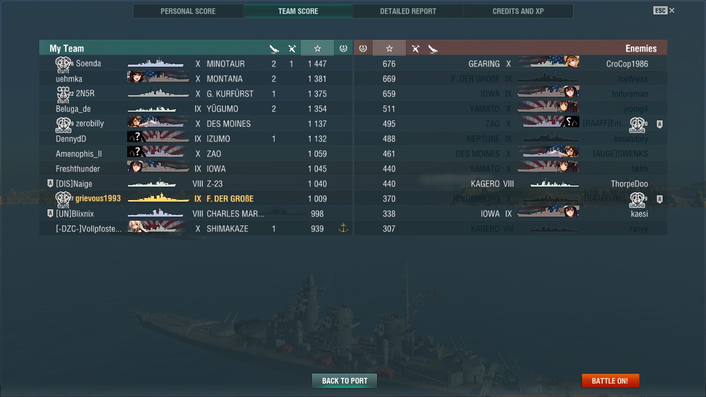This screenshot has width=706, height=397.
Task: Sort Enemies by ships destroyed icon
Action: [433, 49]
